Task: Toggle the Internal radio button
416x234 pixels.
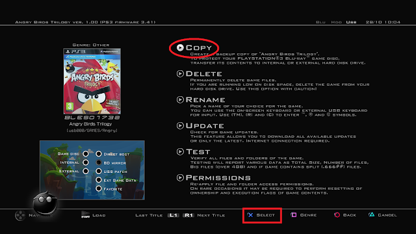Action: [86, 162]
